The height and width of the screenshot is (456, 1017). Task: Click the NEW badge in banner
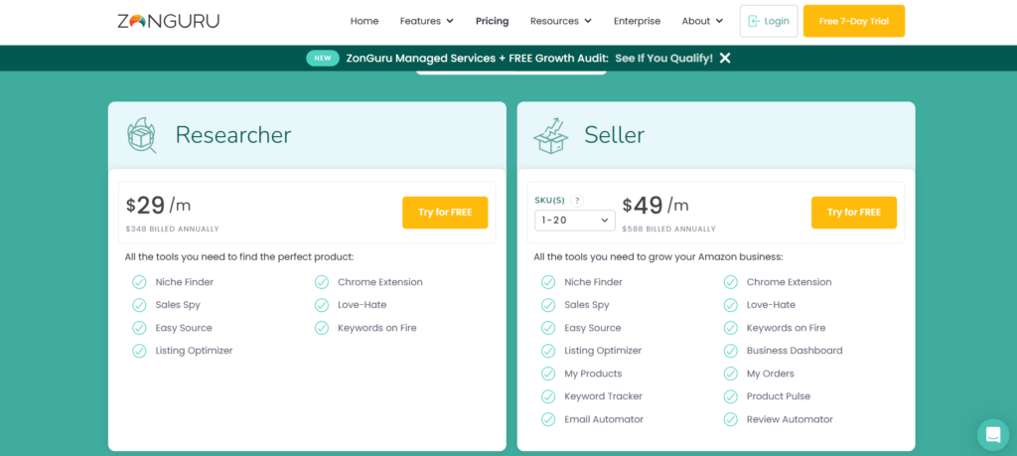tap(322, 58)
